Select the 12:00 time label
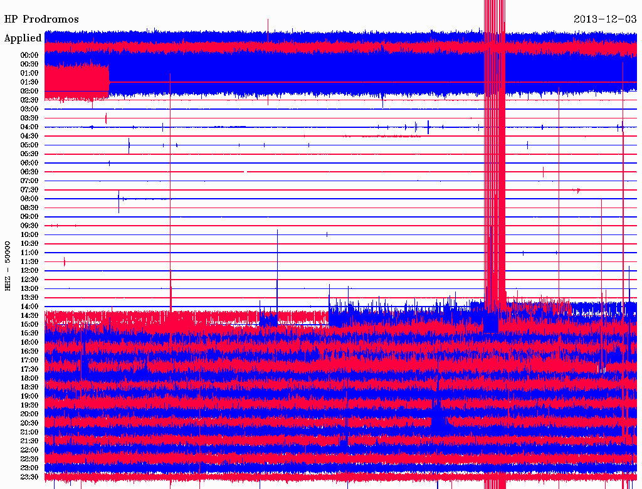The height and width of the screenshot is (489, 642). (29, 270)
